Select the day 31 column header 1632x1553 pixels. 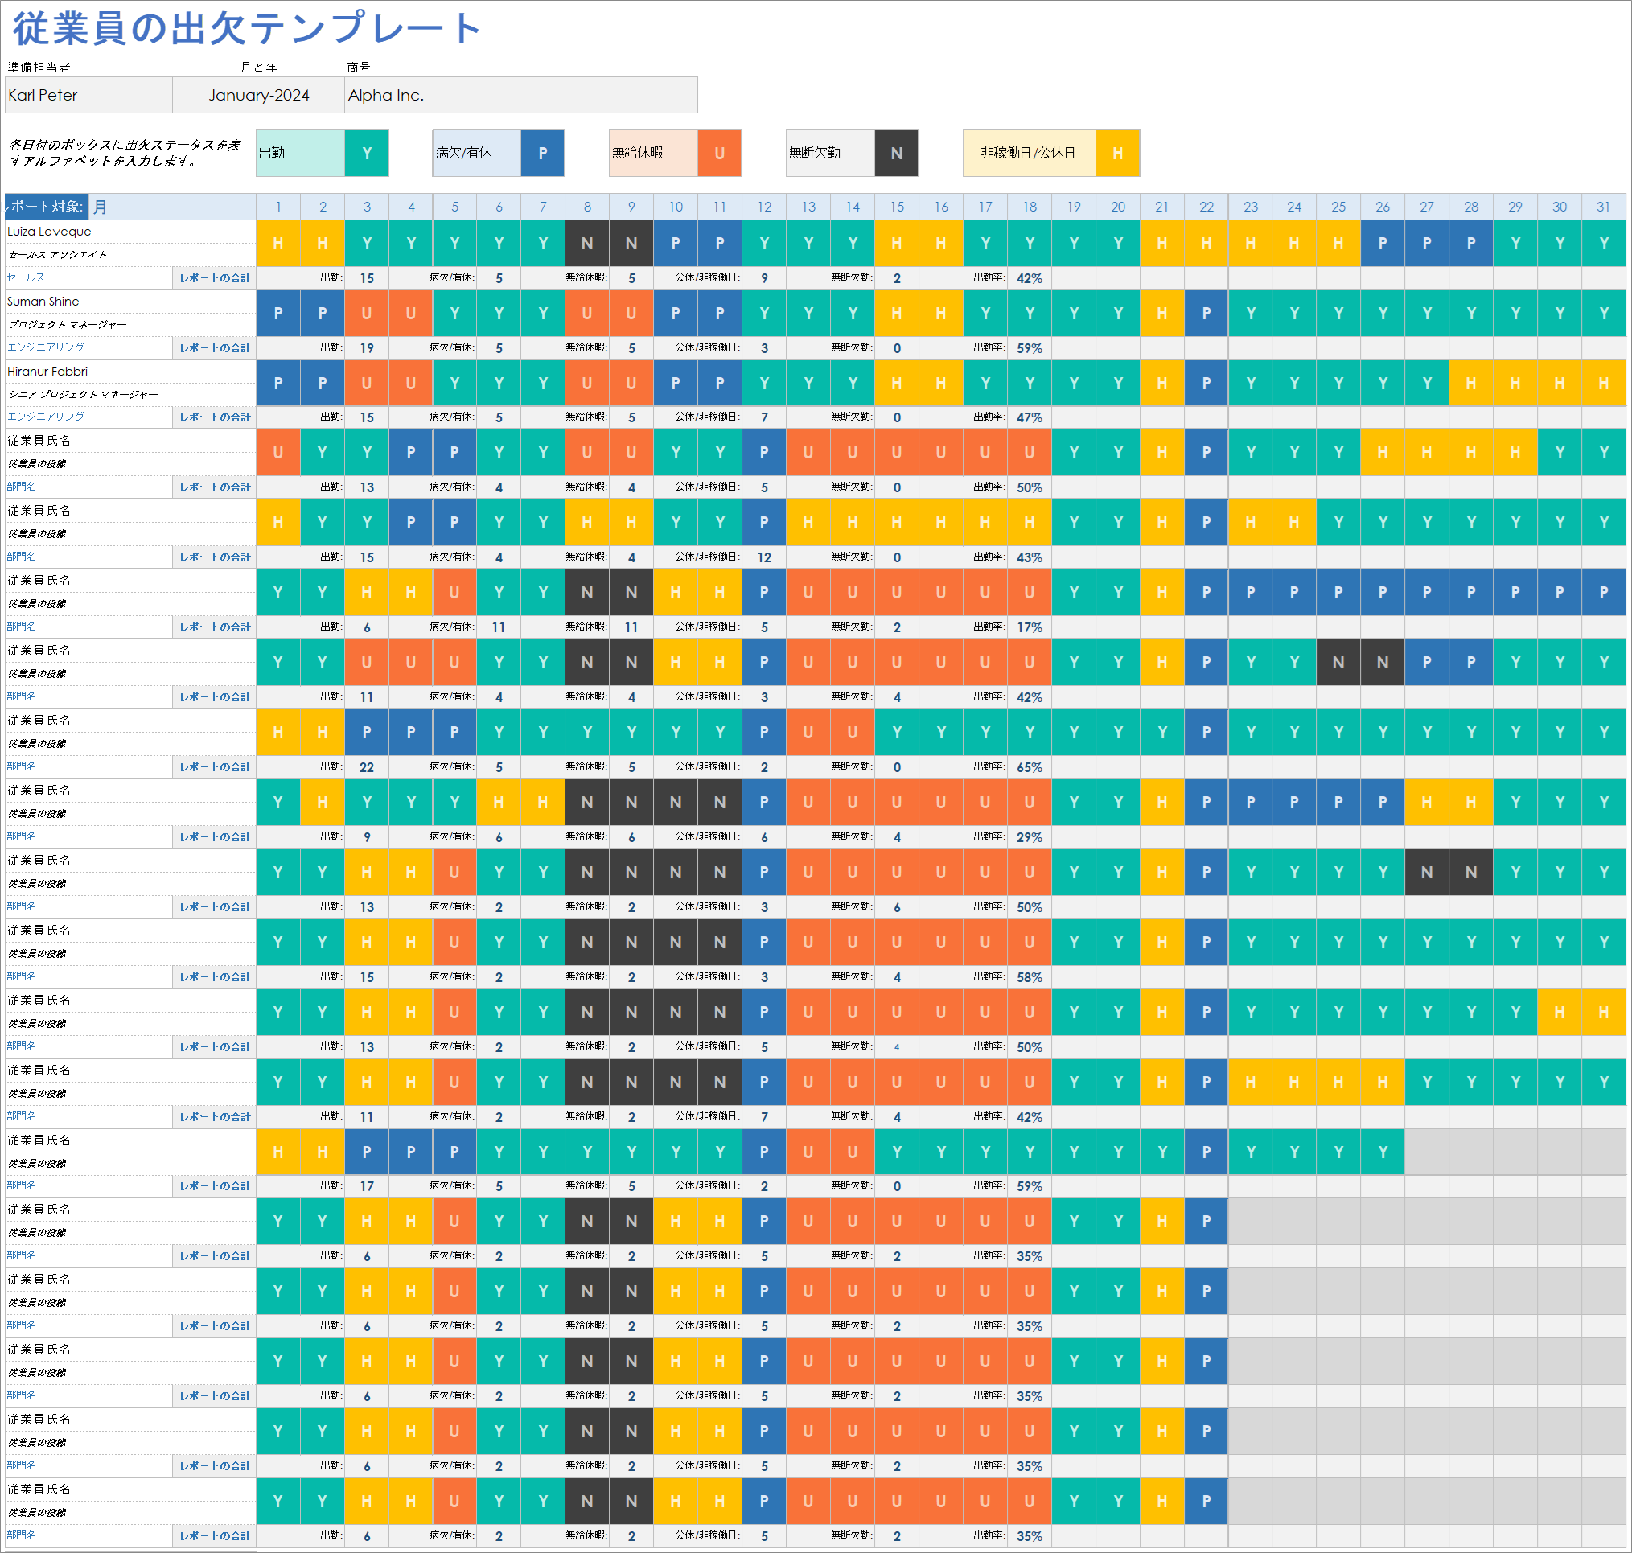pos(1604,207)
